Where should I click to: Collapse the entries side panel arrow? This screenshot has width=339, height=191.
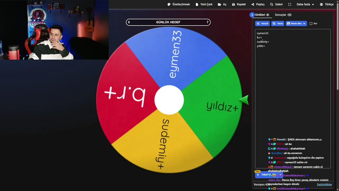tap(252, 15)
